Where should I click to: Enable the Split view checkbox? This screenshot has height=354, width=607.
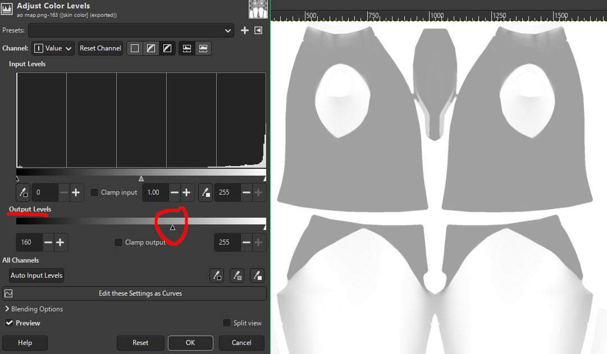(x=227, y=323)
